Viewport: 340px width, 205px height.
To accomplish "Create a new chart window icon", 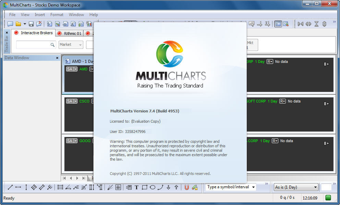I will 49,24.
